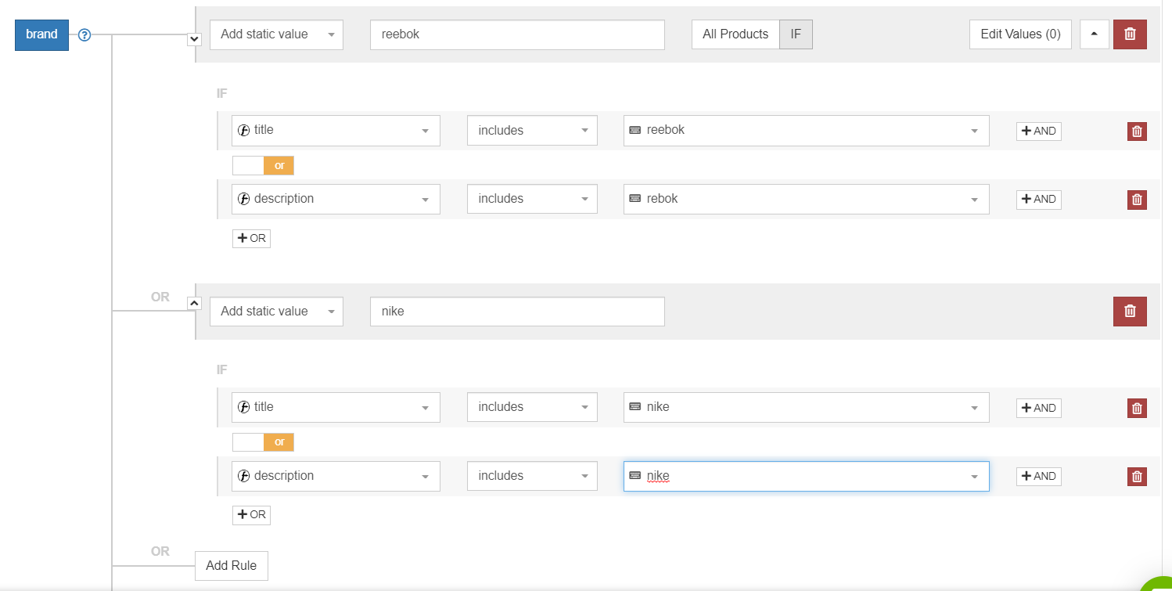The height and width of the screenshot is (591, 1172).
Task: Open the title field dropdown in nike rule
Action: (336, 407)
